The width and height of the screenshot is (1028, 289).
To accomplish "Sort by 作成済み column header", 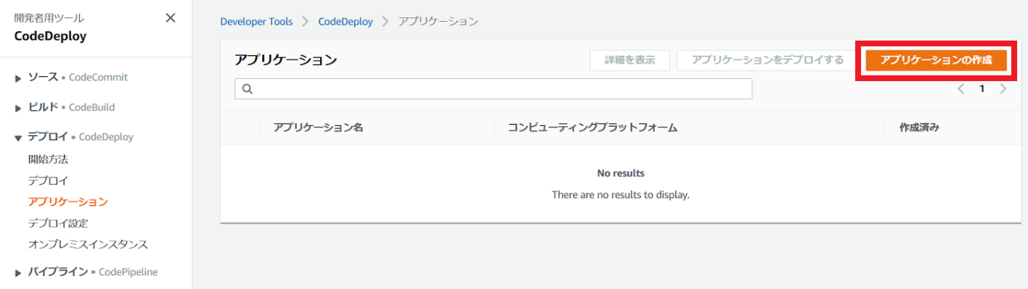I will coord(920,127).
